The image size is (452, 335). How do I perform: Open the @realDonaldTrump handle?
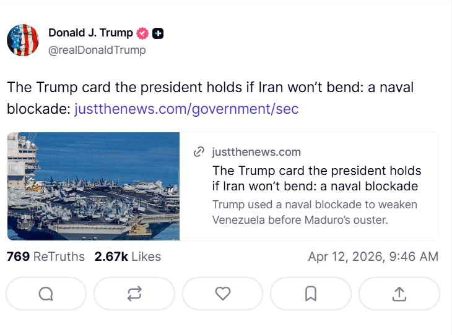97,50
